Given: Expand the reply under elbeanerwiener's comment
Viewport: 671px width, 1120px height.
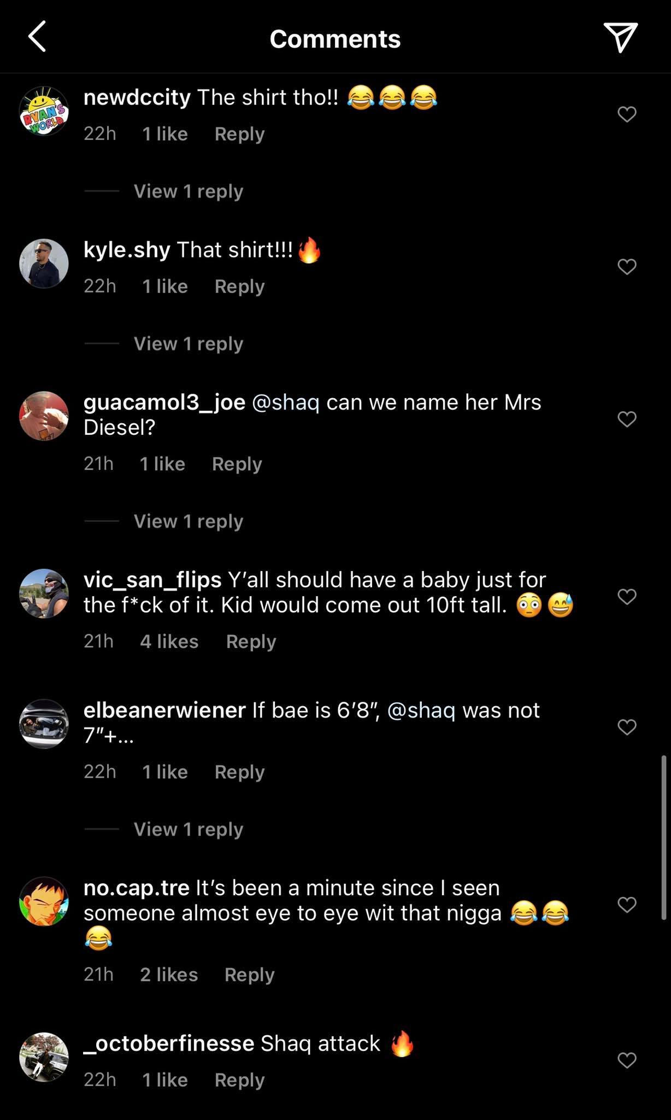Looking at the screenshot, I should coord(188,830).
